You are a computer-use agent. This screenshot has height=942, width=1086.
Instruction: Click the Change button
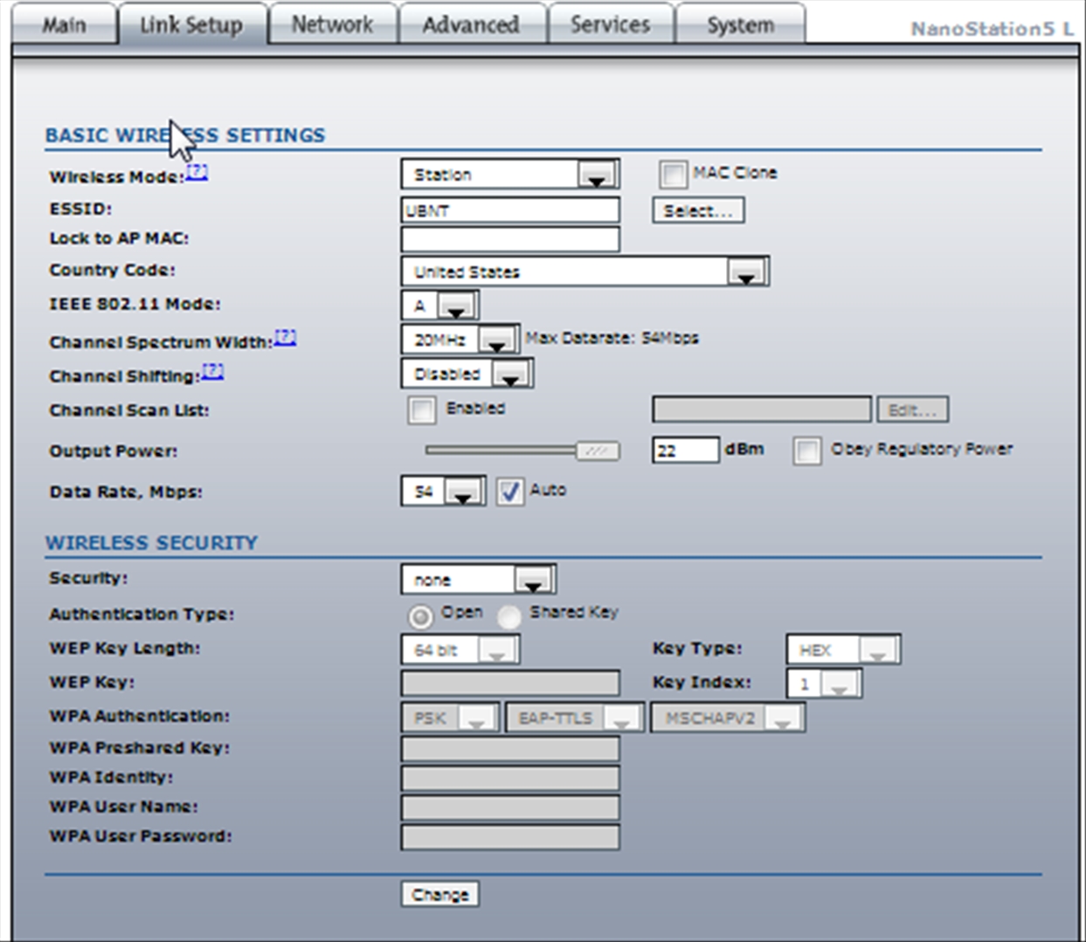[440, 894]
